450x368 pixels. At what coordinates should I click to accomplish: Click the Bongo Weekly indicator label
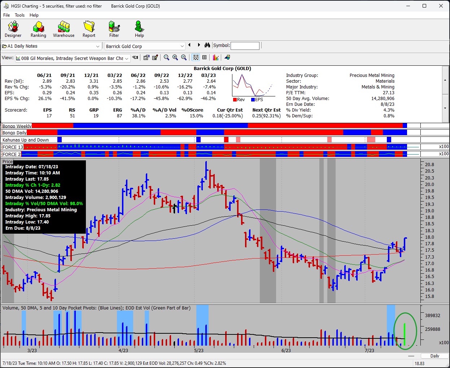tap(17, 126)
